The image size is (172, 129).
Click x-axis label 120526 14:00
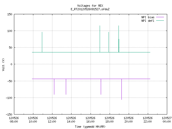(71, 120)
